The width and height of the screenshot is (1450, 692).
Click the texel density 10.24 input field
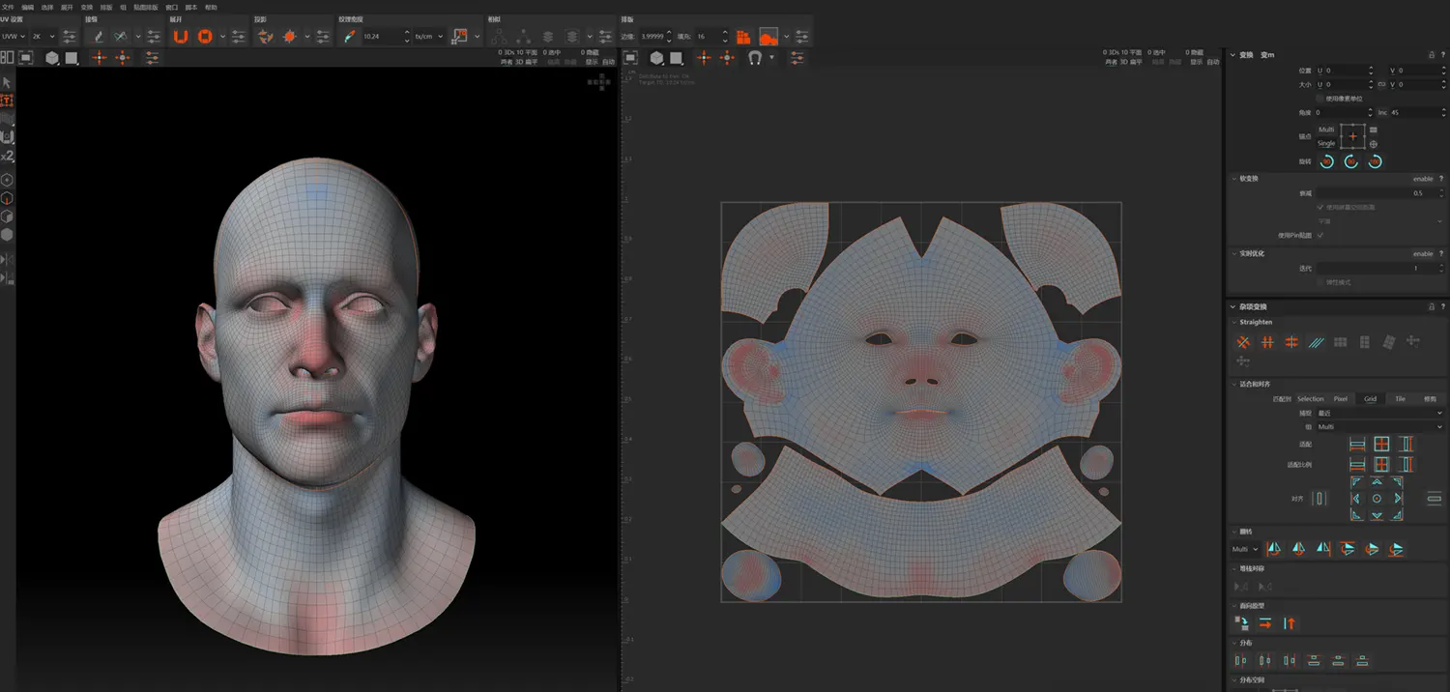(x=385, y=36)
